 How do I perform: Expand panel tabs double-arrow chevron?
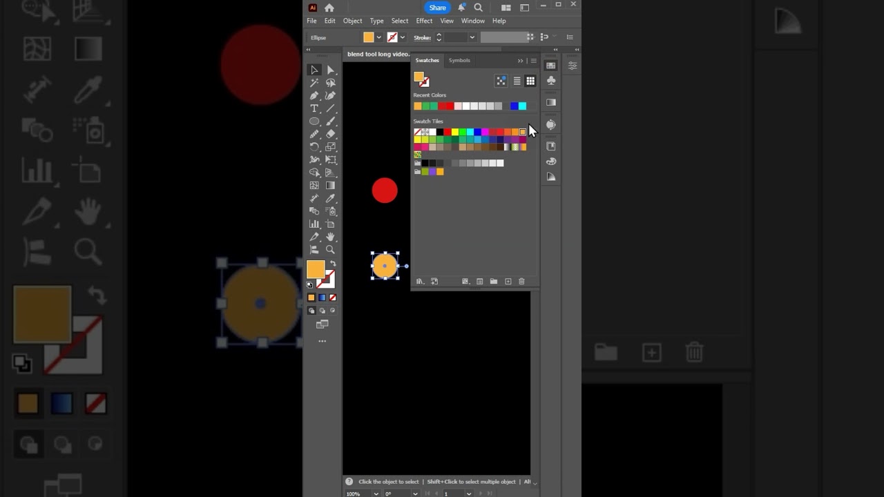click(x=521, y=61)
